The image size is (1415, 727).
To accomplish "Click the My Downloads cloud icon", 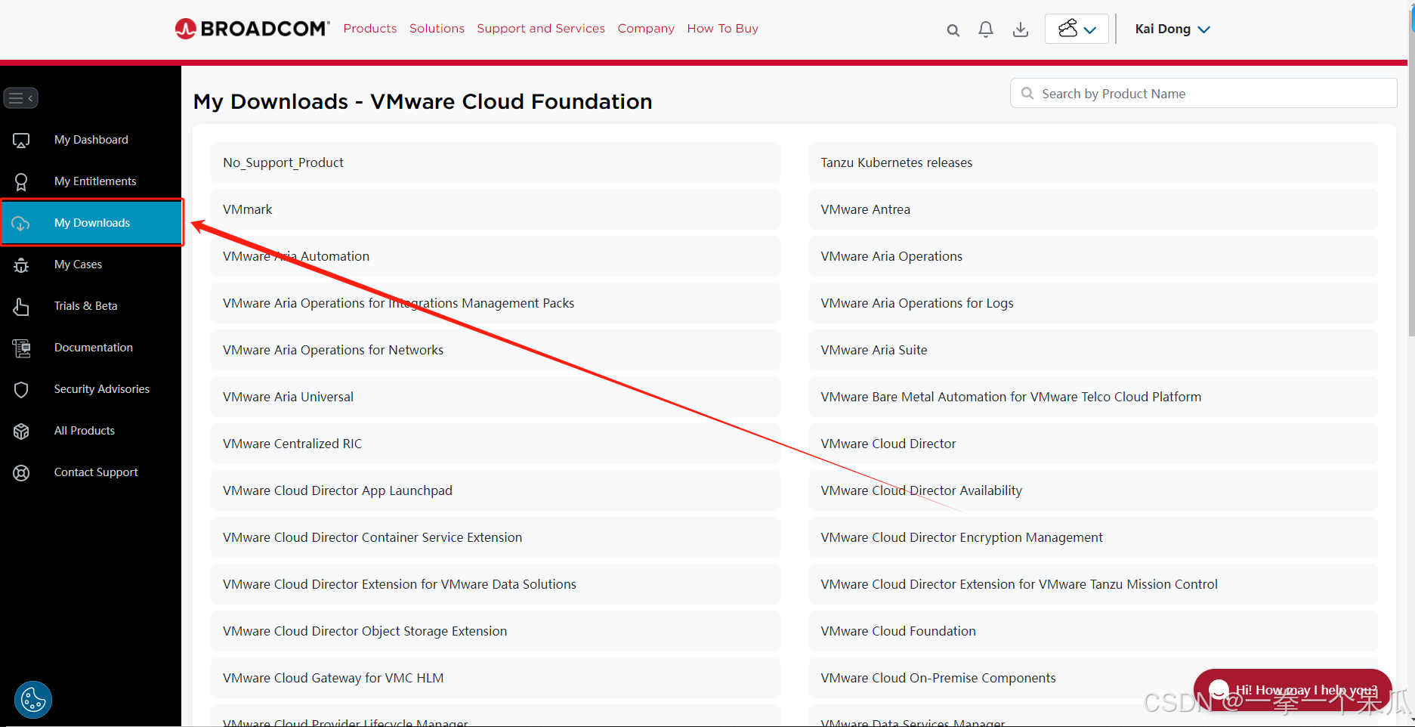I will click(21, 223).
